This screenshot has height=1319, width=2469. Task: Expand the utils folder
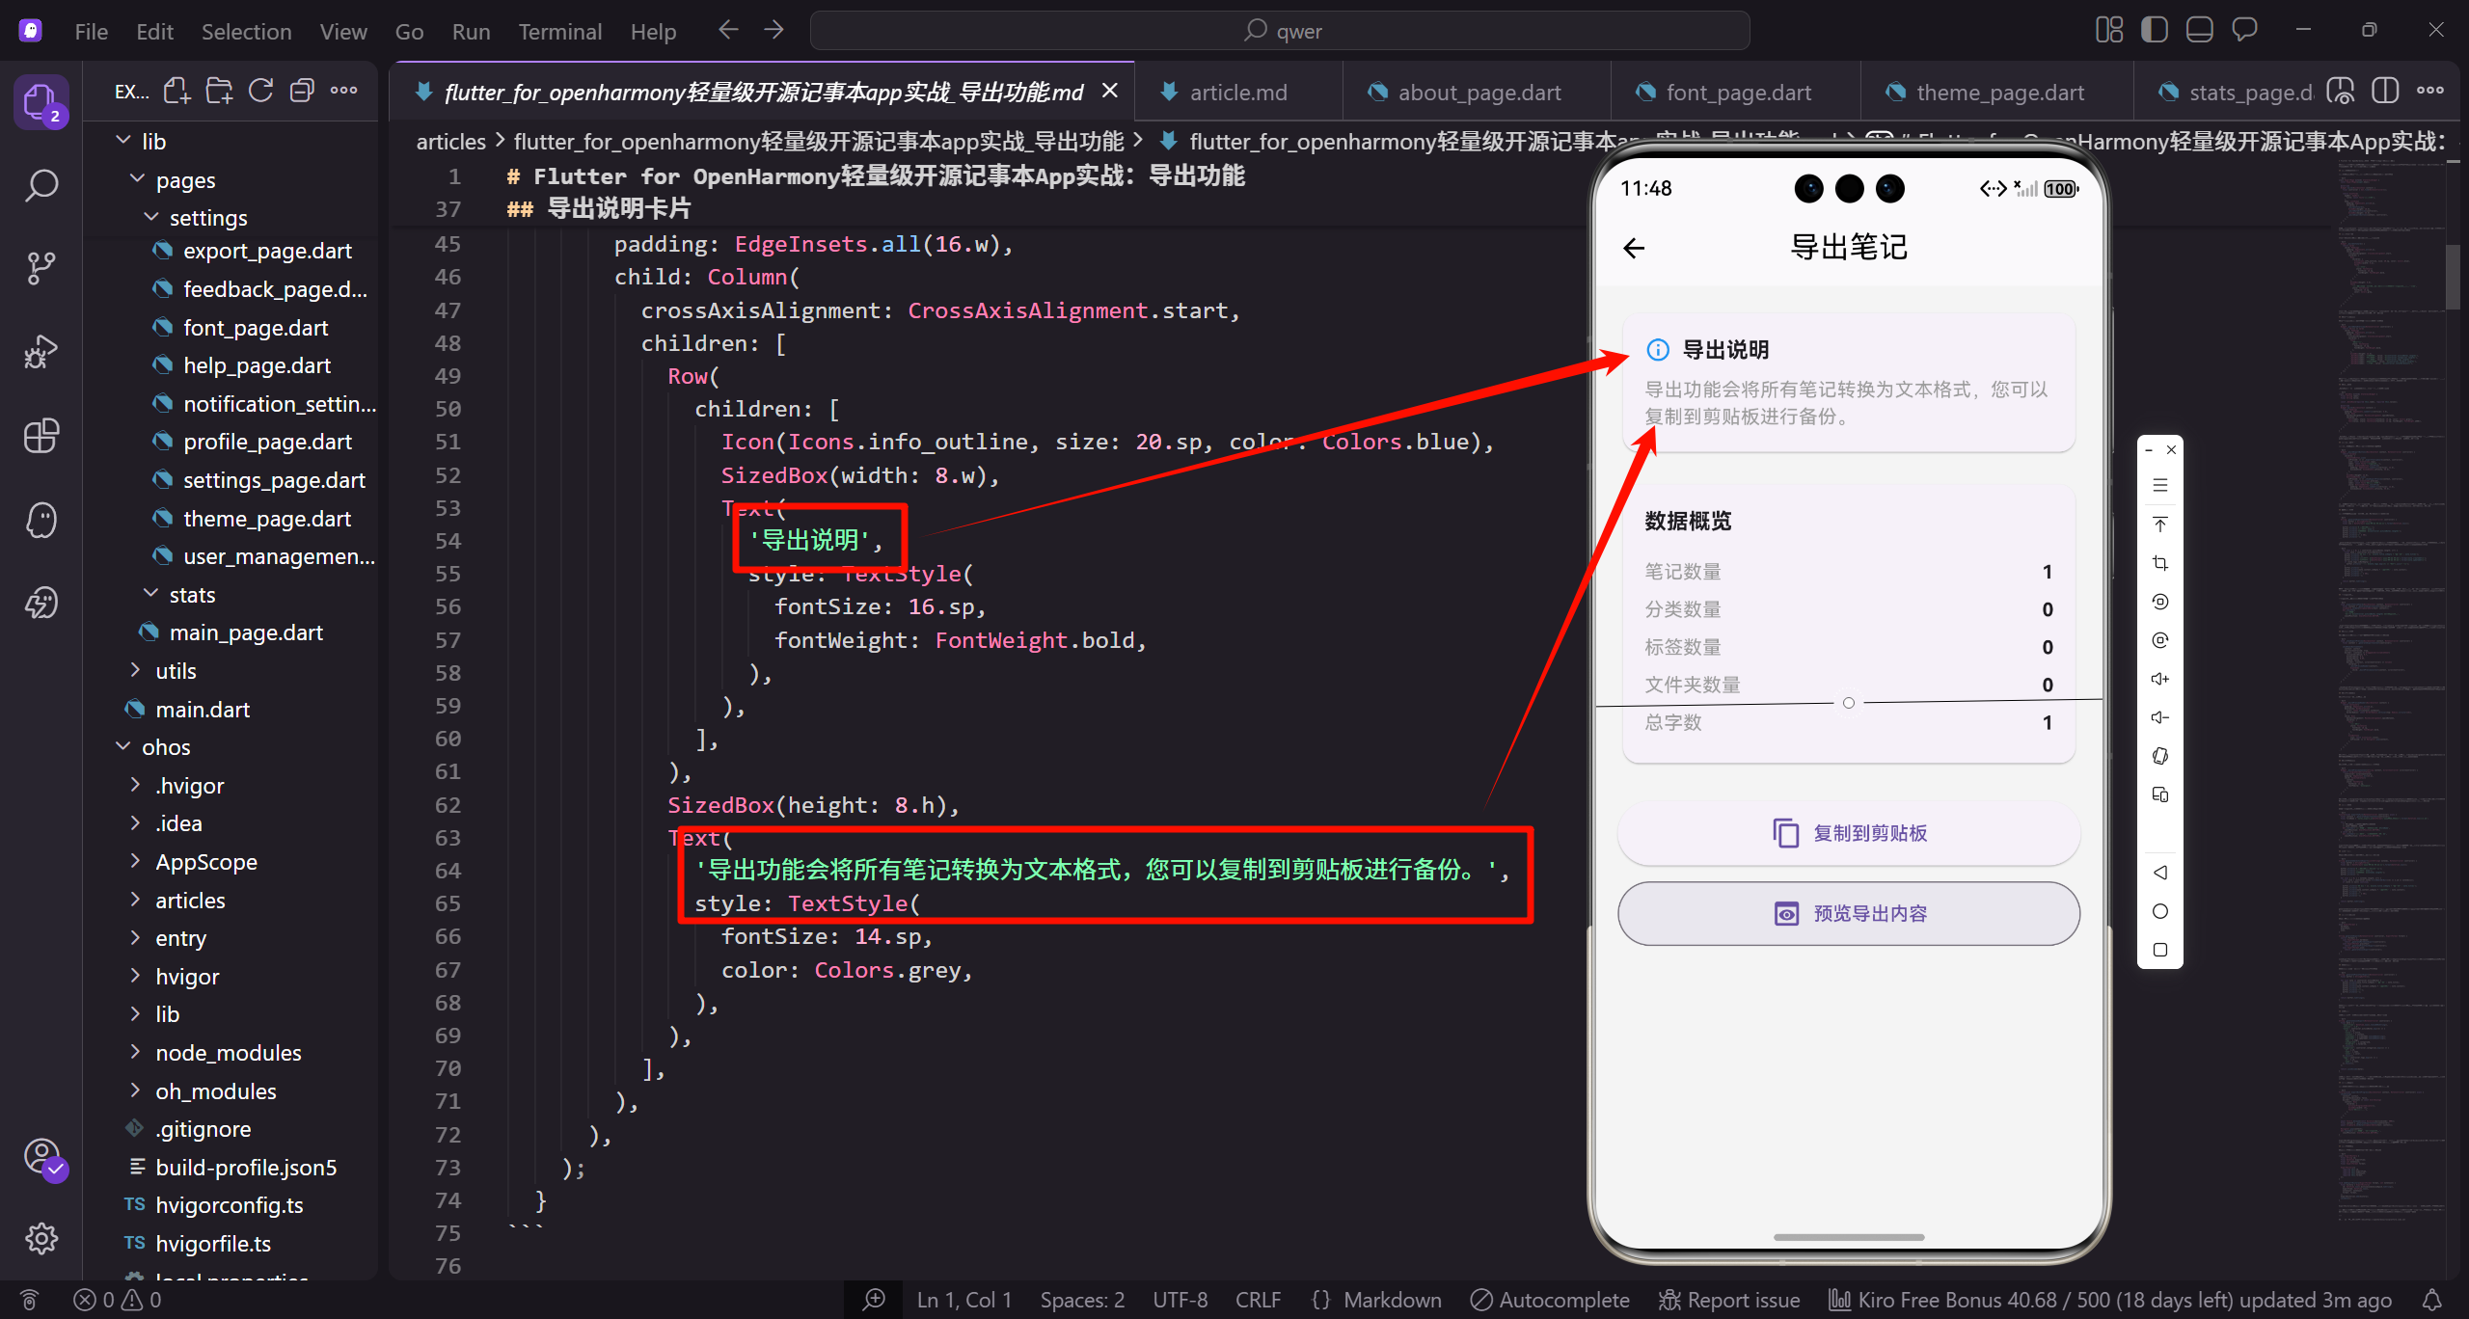click(x=176, y=671)
